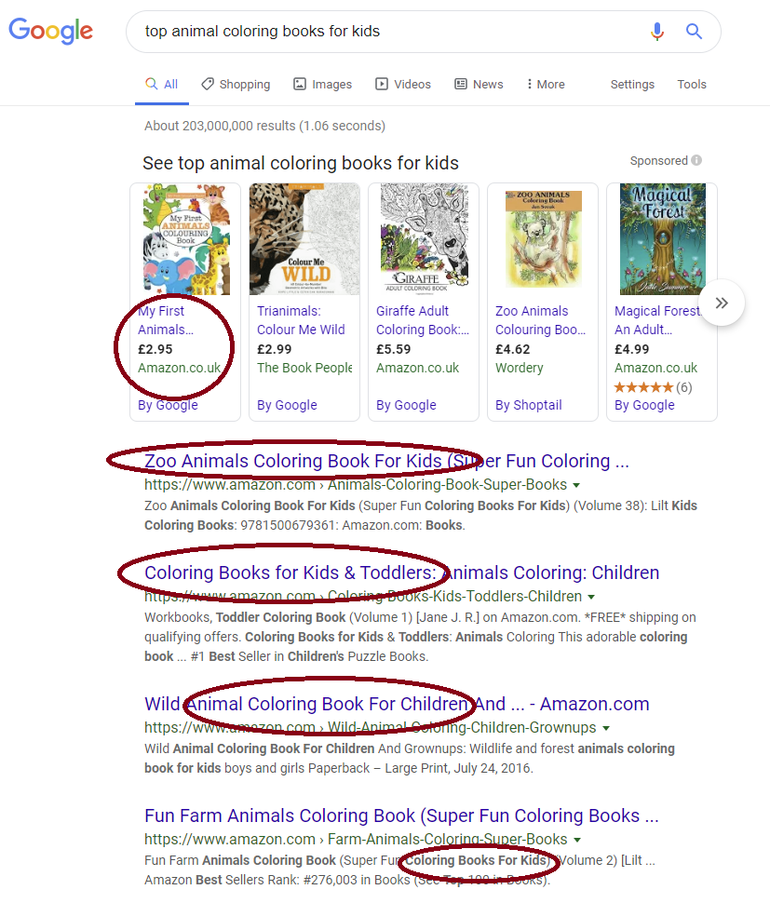Expand dropdown arrow beside Coloring-Books-Kids-Toddlers-Children URL
Viewport: 770px width, 903px height.
591,598
